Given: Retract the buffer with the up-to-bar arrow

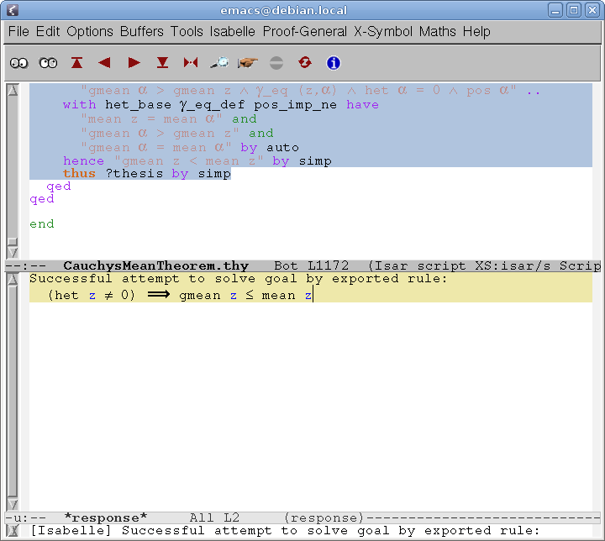Looking at the screenshot, I should click(76, 63).
